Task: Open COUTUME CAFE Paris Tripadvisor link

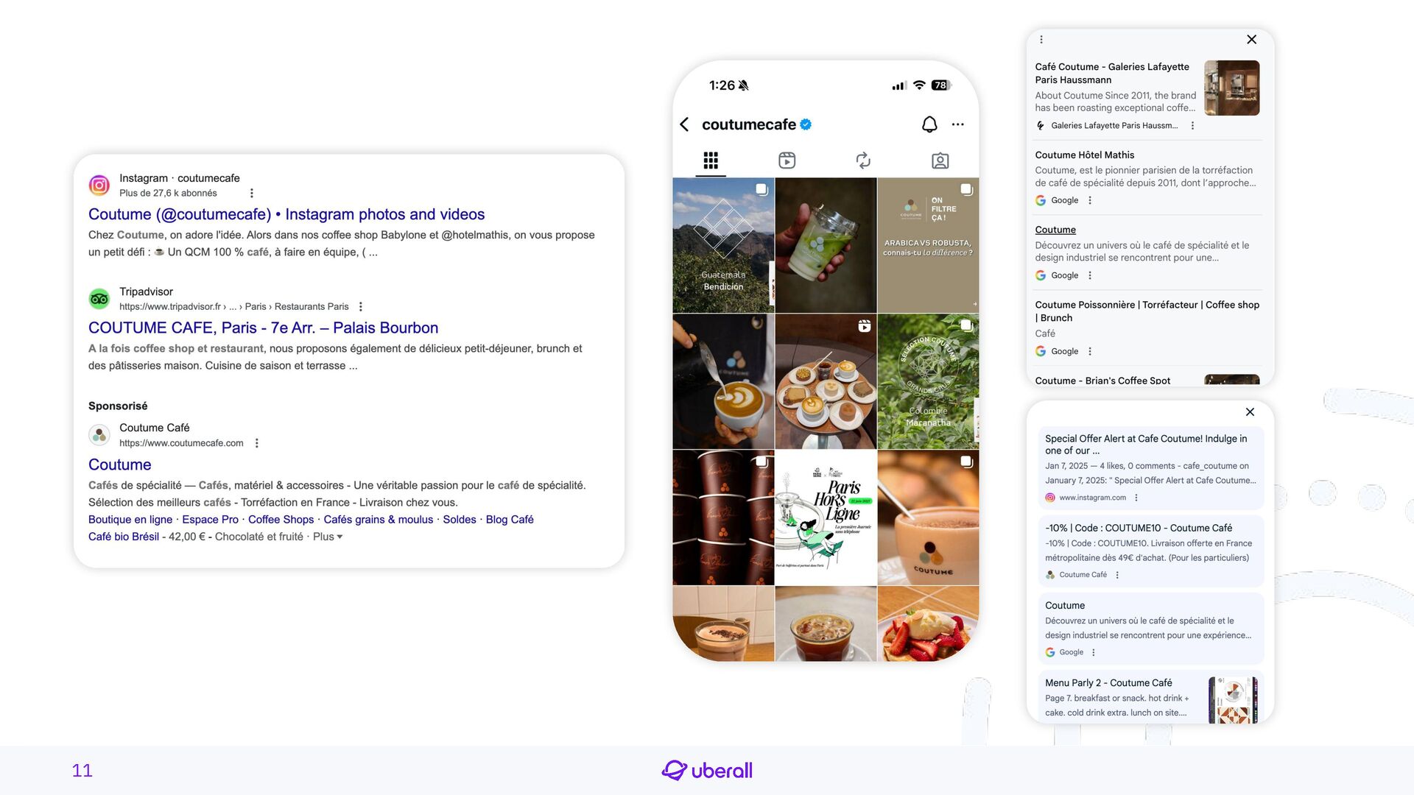Action: 263,328
